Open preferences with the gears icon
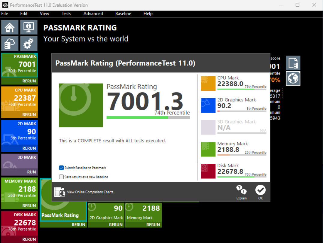The height and width of the screenshot is (243, 323). point(28,43)
